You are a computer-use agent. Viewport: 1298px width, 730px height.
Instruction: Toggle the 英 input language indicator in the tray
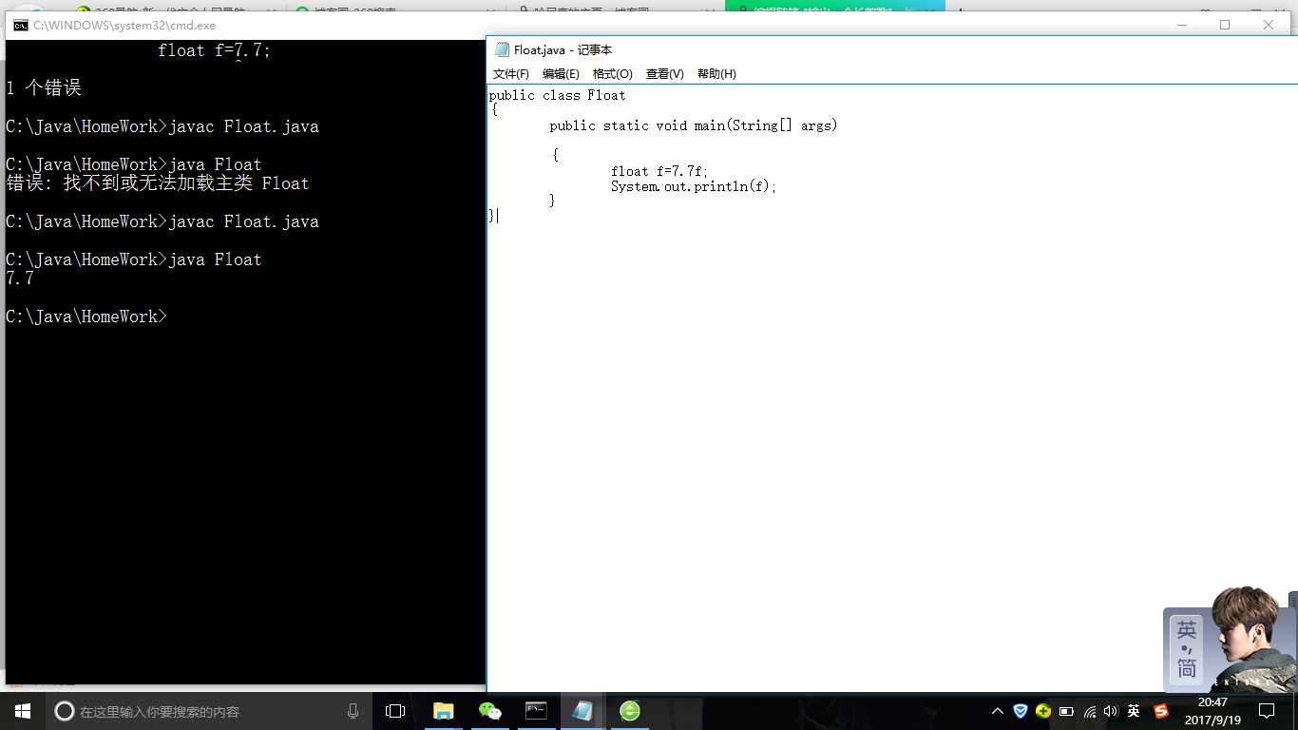1134,711
